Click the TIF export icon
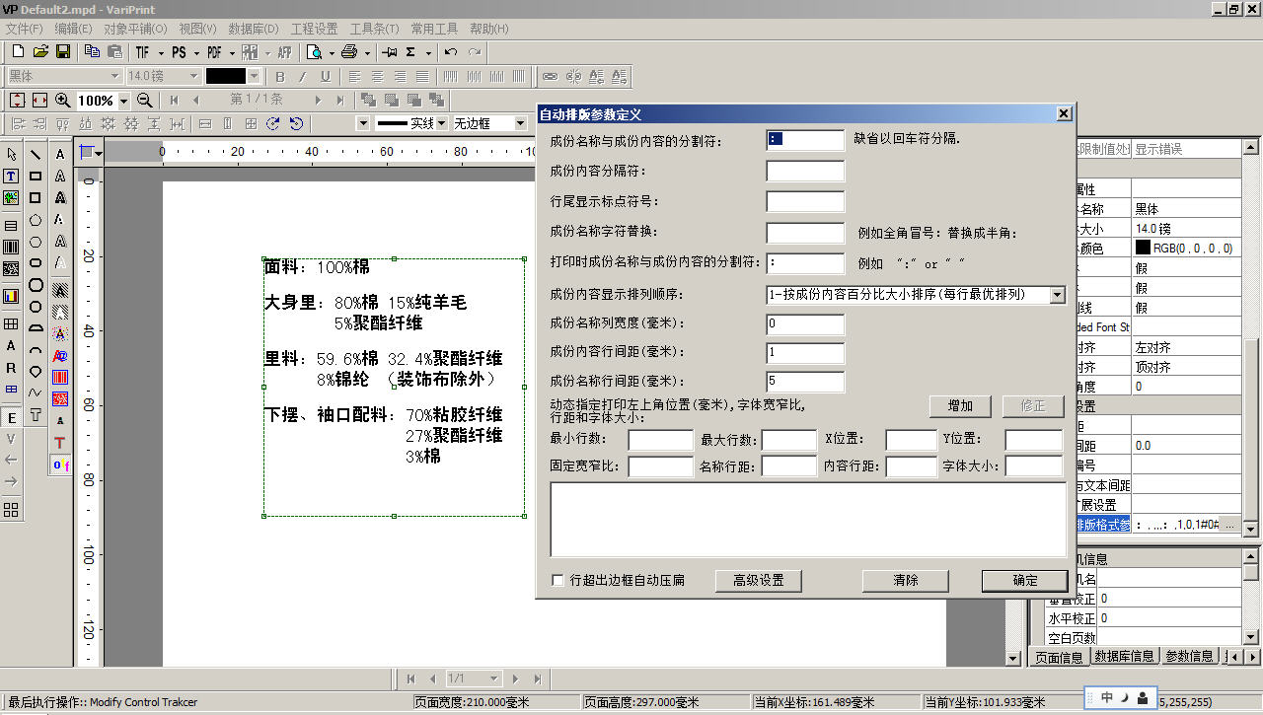 point(143,52)
